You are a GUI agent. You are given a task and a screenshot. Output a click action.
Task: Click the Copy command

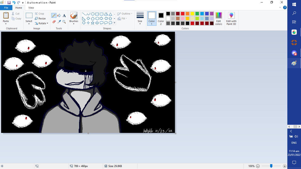pyautogui.click(x=16, y=19)
